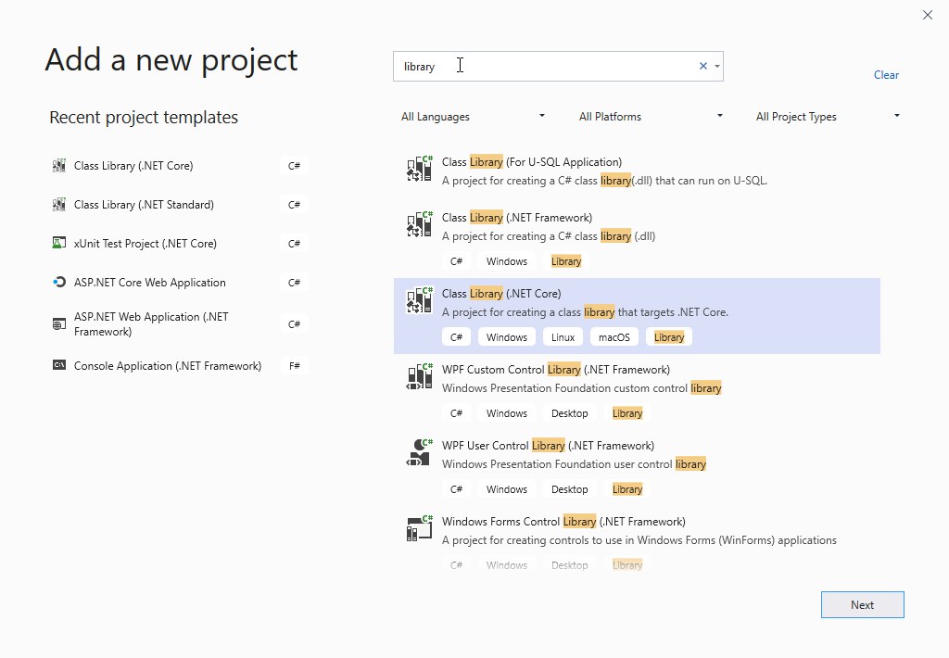This screenshot has width=949, height=658.
Task: Click the xUnit Test Project flask icon
Action: [58, 244]
